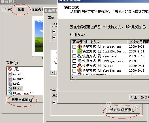Click the Bliss wallpaper preview monitor
This screenshot has height=123, width=149.
pos(38,36)
